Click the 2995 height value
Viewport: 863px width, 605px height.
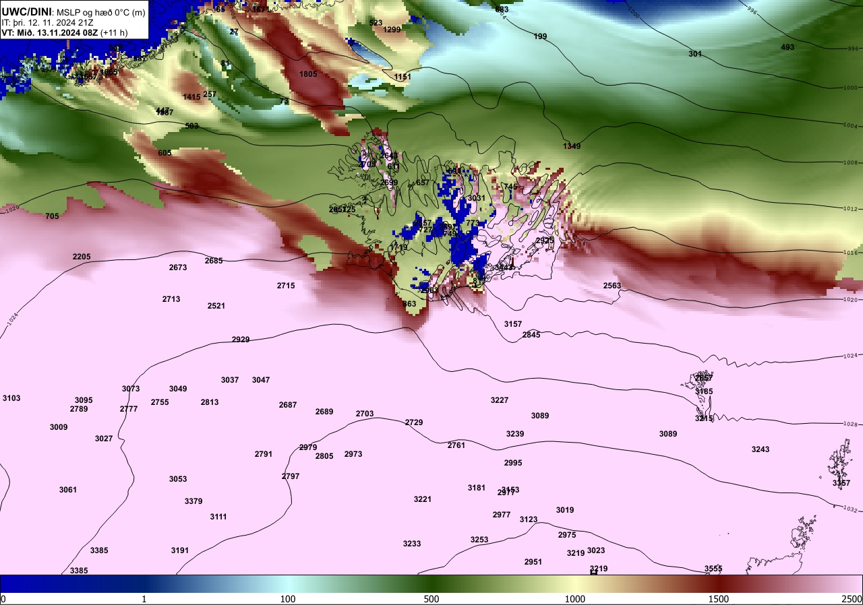[x=513, y=463]
